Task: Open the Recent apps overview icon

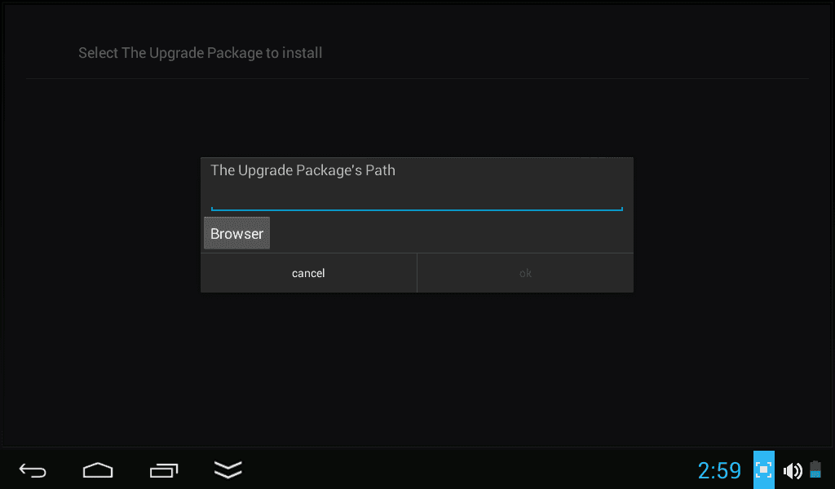Action: tap(163, 470)
